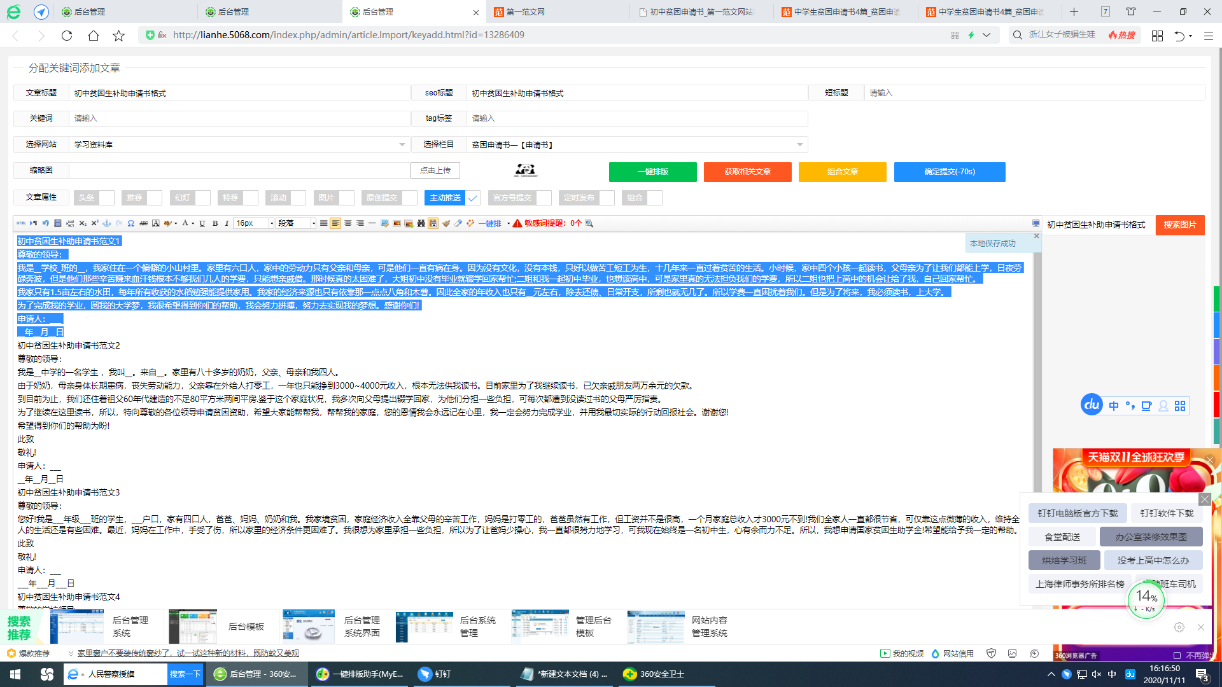Enable the 头条 article attribute
This screenshot has width=1222, height=687.
[107, 198]
